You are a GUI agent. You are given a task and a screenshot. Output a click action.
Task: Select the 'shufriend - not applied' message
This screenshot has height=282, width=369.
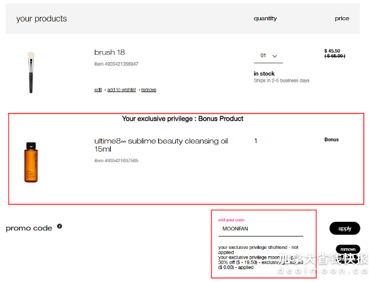pyautogui.click(x=258, y=250)
